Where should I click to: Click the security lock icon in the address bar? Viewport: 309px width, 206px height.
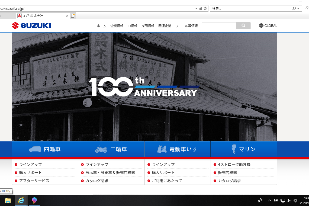click(x=201, y=8)
